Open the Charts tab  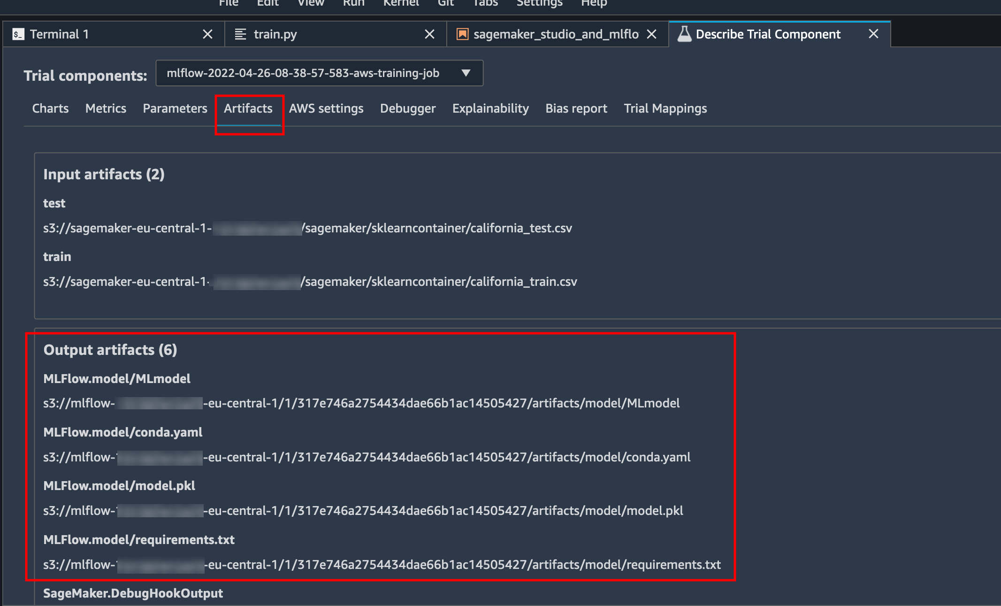coord(50,108)
